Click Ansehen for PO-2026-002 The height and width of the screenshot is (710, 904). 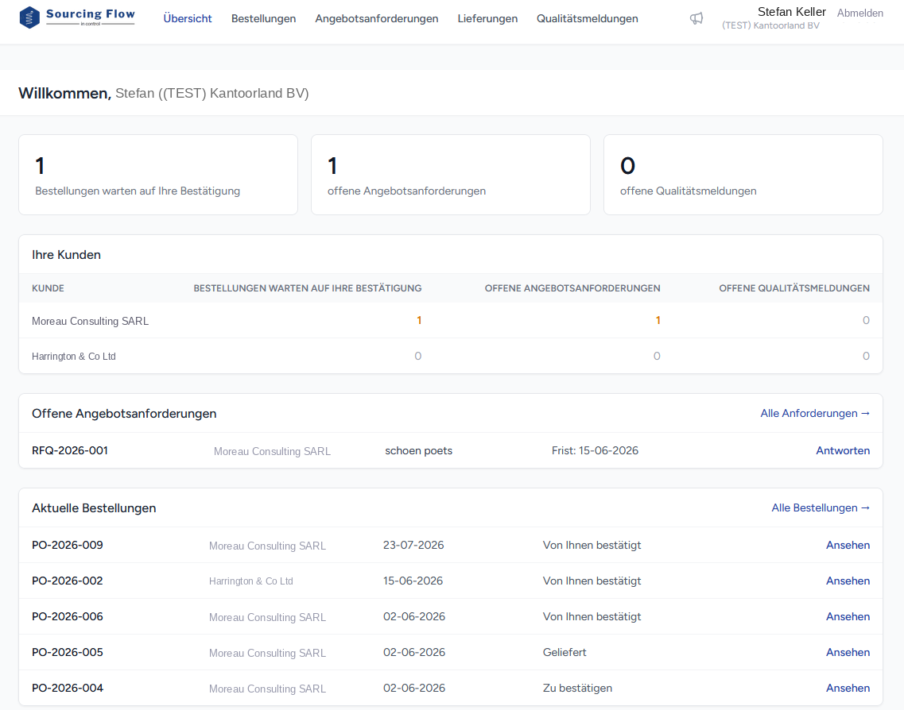click(848, 581)
